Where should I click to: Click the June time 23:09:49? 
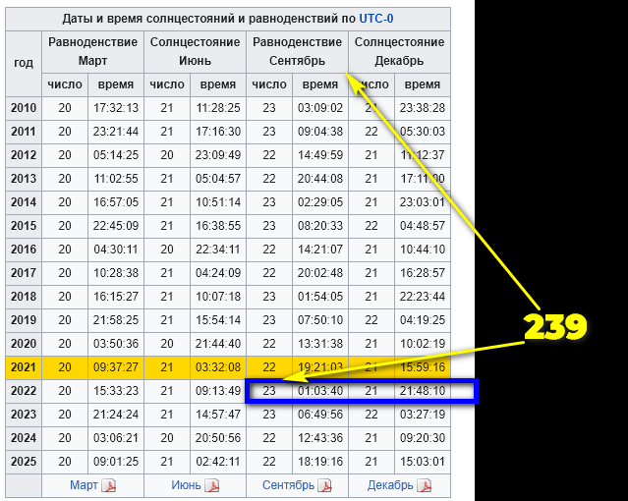coord(218,155)
